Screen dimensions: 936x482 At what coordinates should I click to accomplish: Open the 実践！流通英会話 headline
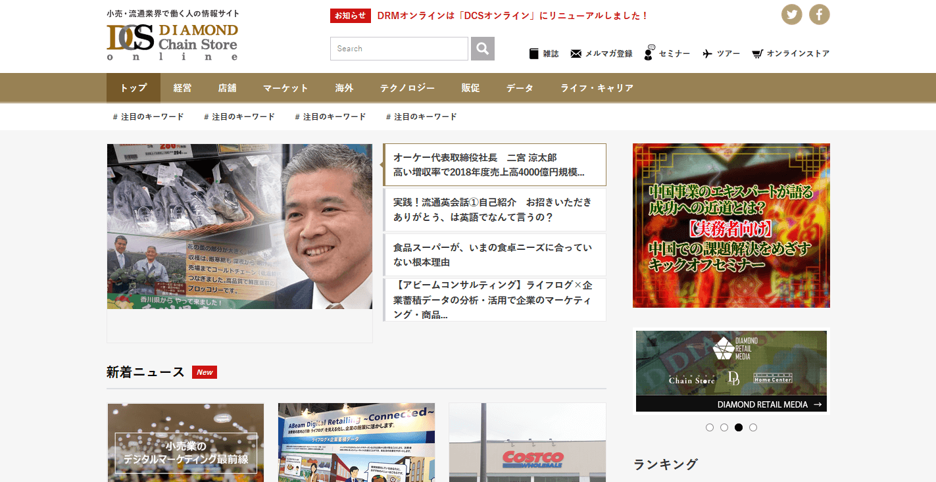click(495, 210)
